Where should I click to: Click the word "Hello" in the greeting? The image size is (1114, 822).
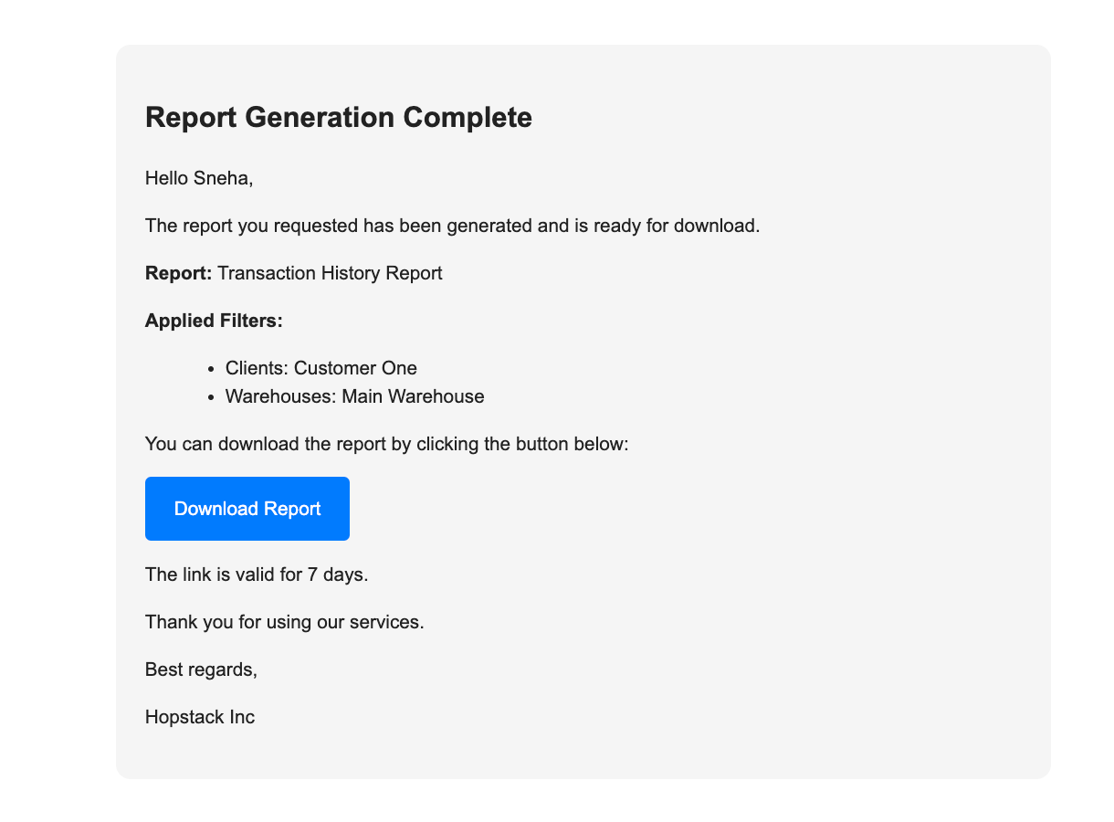coord(167,178)
